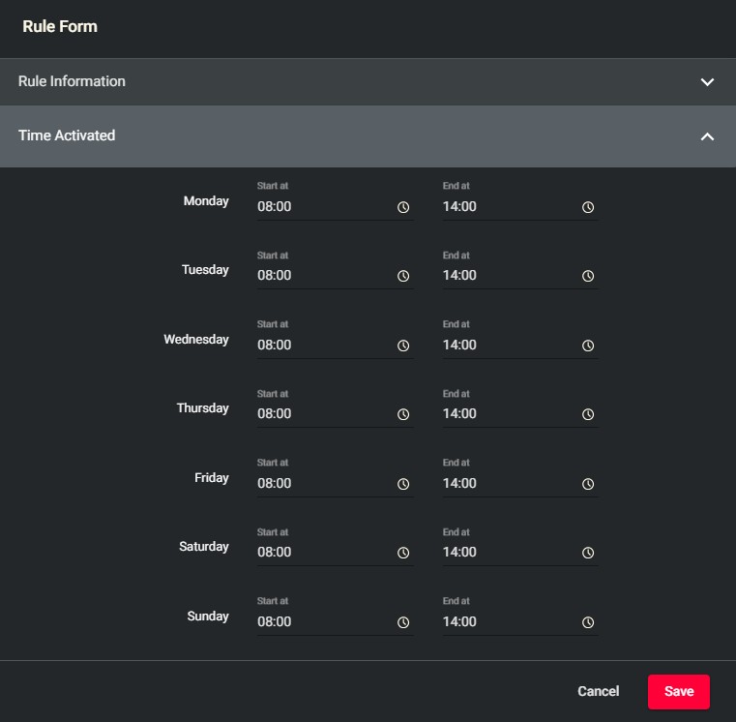Screen dimensions: 736x722
Task: Click Sunday end time clock icon
Action: [588, 622]
